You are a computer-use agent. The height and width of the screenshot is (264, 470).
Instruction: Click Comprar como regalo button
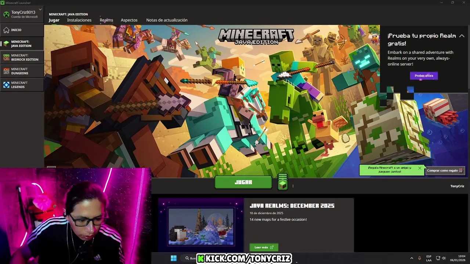pyautogui.click(x=445, y=170)
